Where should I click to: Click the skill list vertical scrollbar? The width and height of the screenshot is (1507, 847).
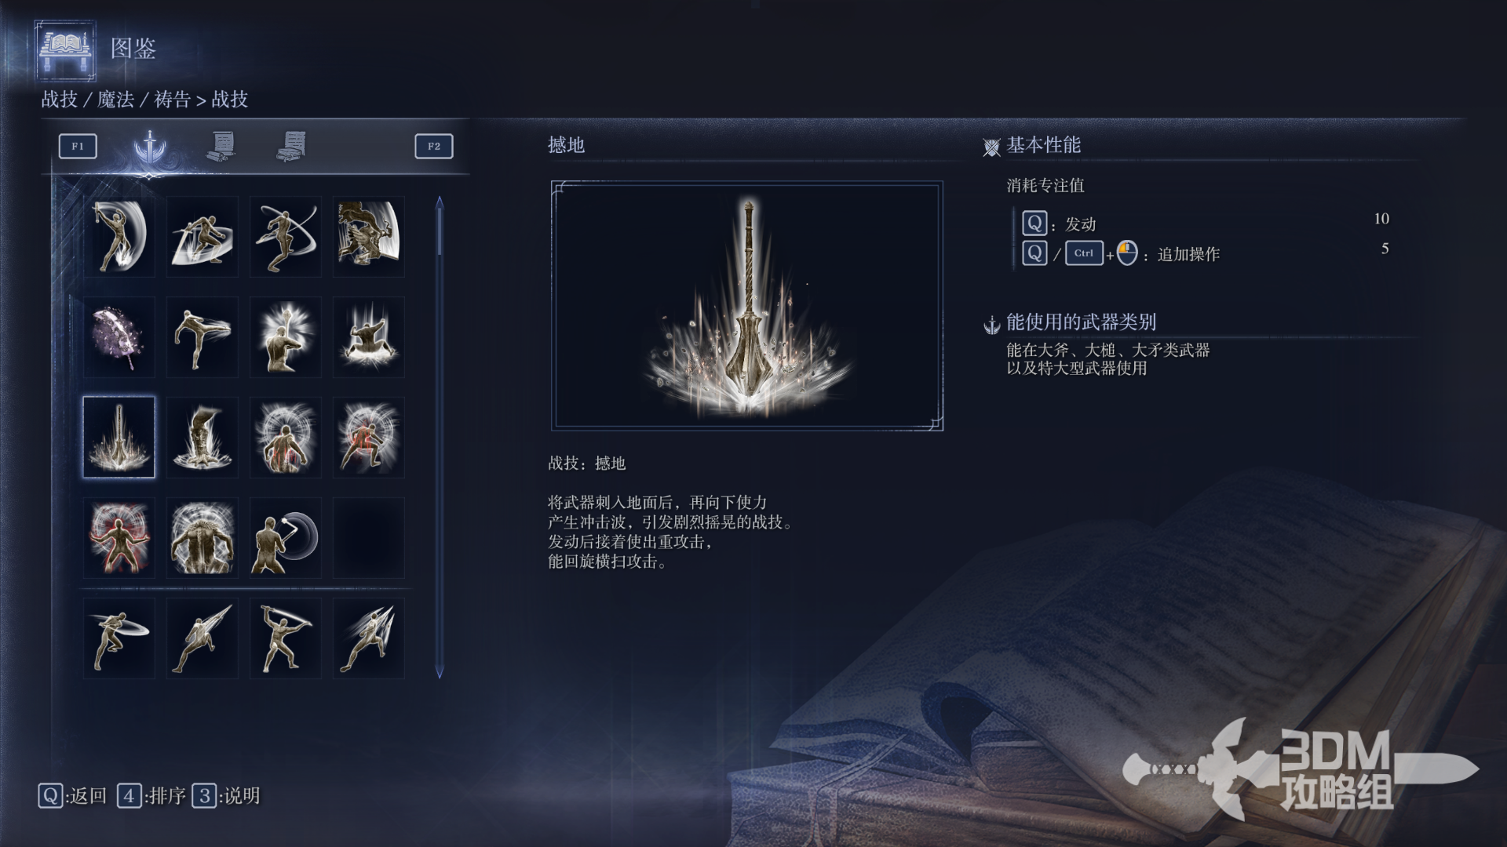point(440,437)
